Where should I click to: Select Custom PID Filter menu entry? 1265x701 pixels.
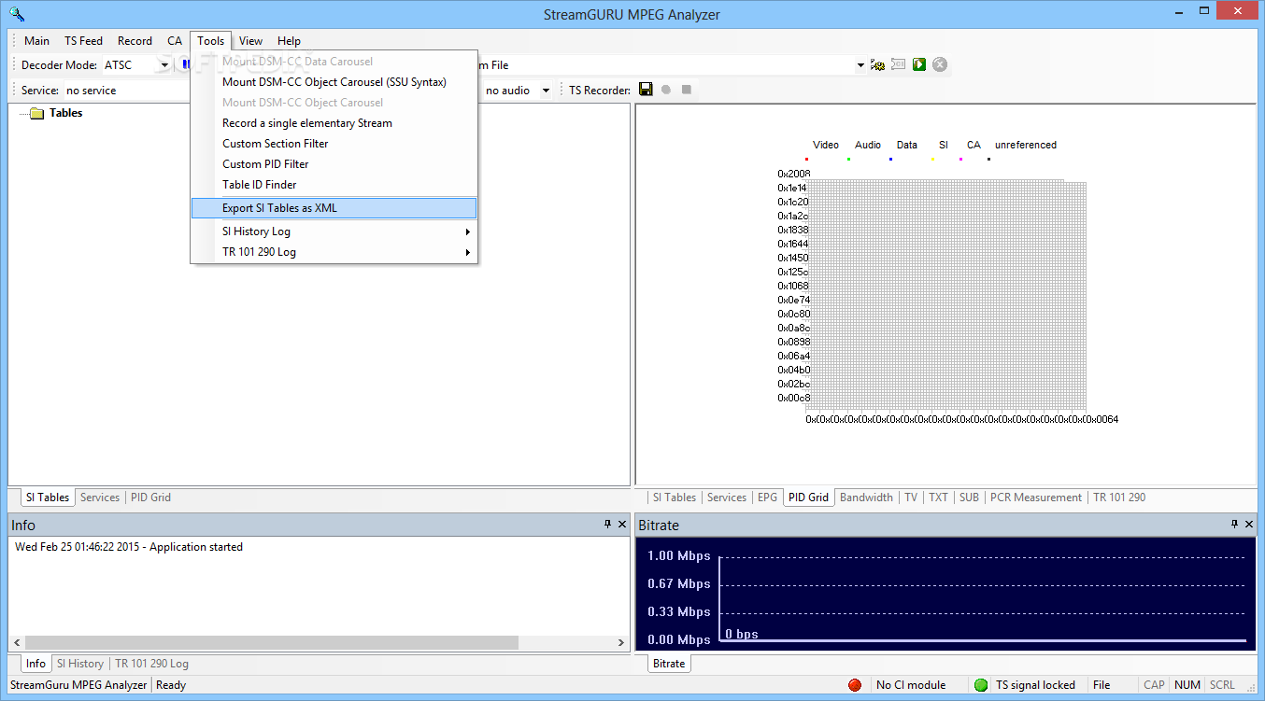coord(334,164)
